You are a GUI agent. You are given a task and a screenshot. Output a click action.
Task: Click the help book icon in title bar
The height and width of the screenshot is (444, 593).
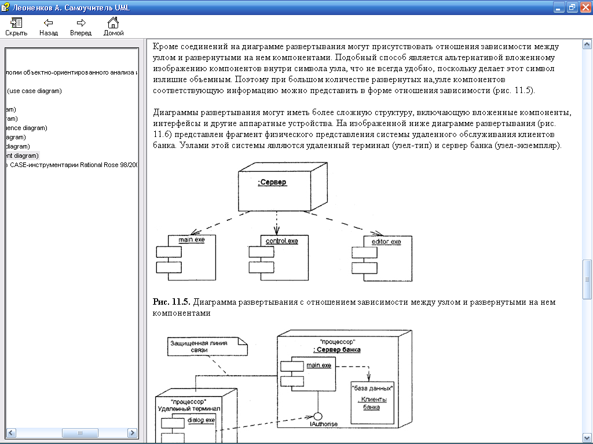pos(6,7)
